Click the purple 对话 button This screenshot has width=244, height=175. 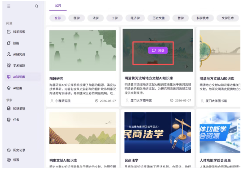coord(158,50)
